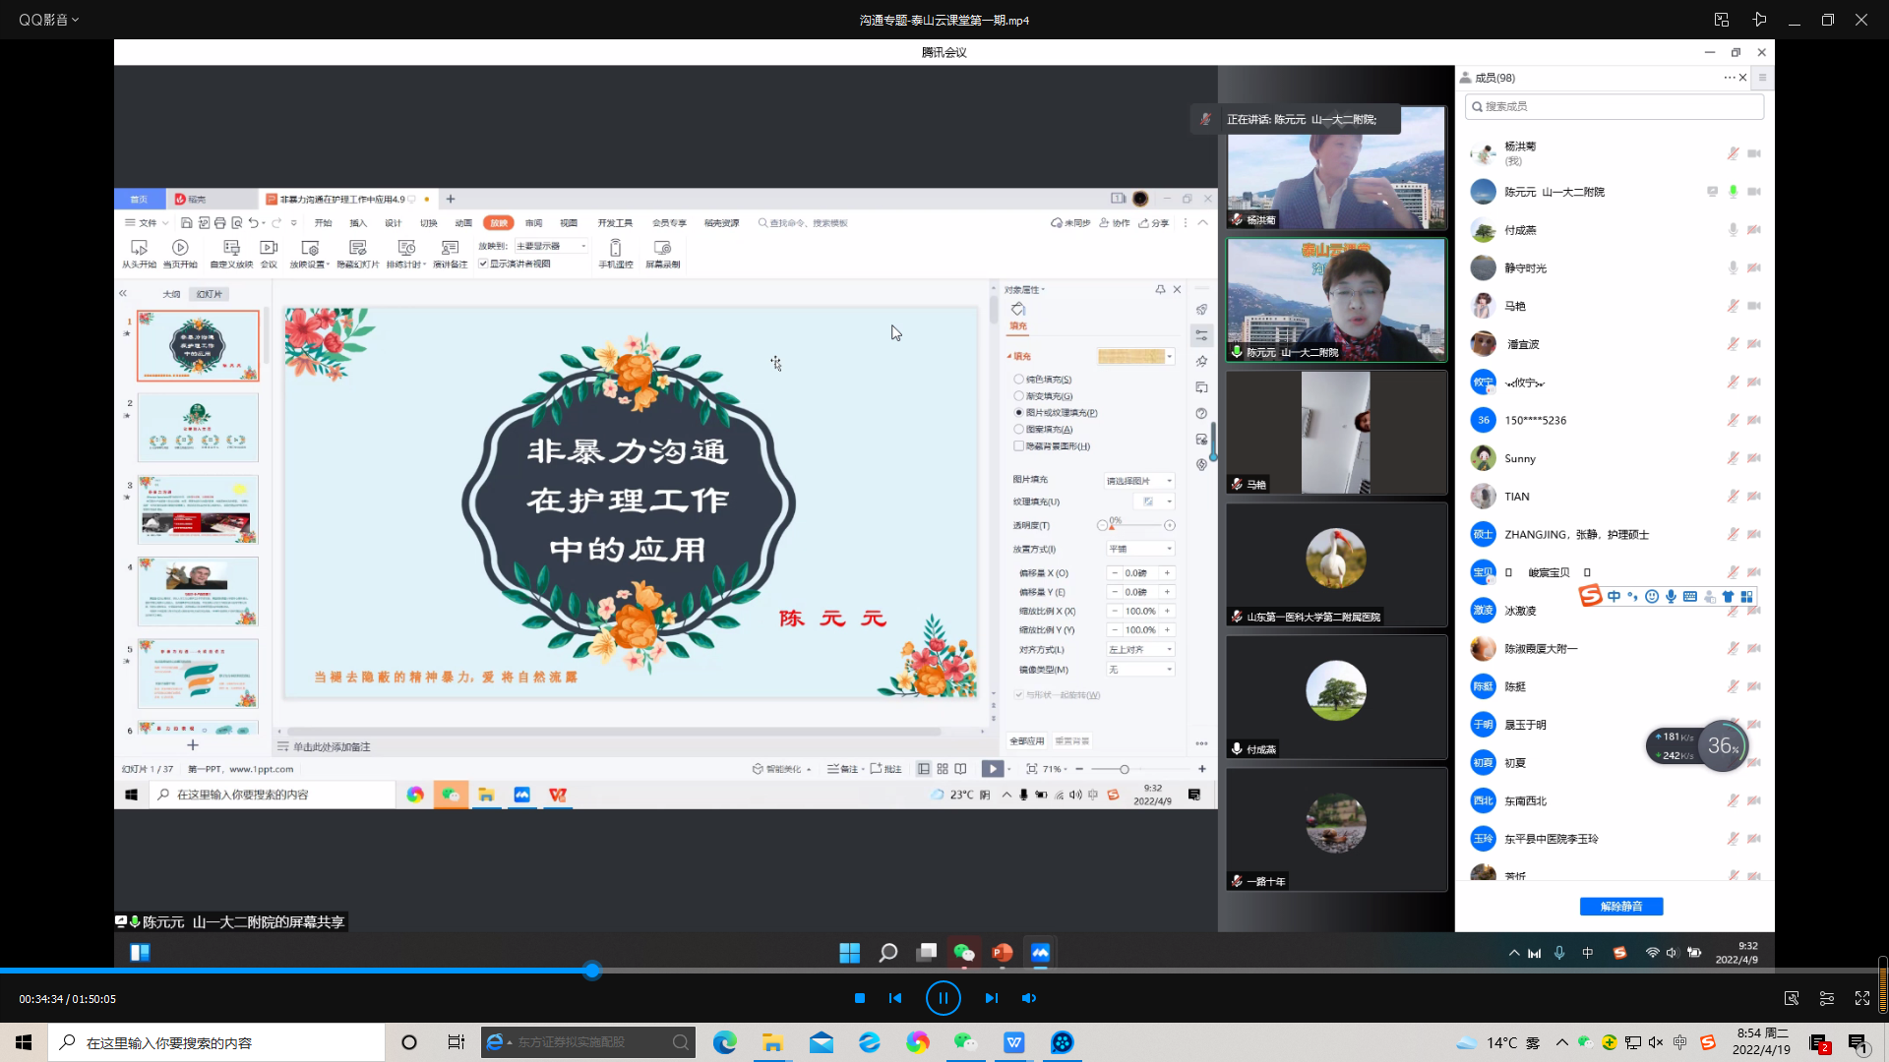This screenshot has height=1062, width=1889.
Task: Check 隐藏背景图形(H) checkbox
Action: click(x=1019, y=446)
